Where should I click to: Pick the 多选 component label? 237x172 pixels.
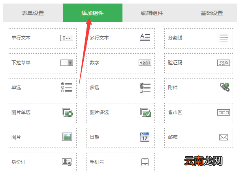[x=95, y=88]
